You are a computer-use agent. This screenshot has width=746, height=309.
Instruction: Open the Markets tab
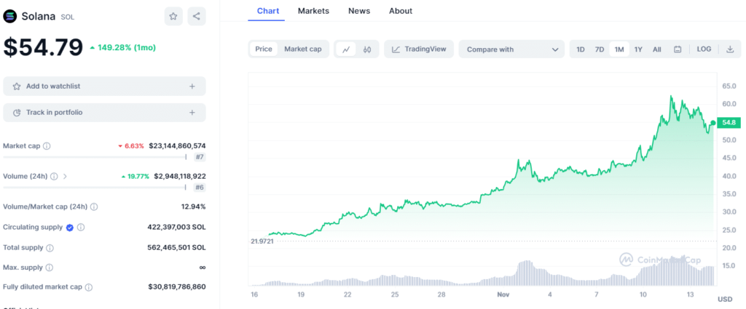click(313, 11)
